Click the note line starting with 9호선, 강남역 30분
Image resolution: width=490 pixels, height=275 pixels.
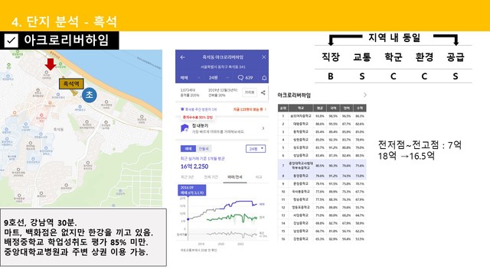pos(41,222)
